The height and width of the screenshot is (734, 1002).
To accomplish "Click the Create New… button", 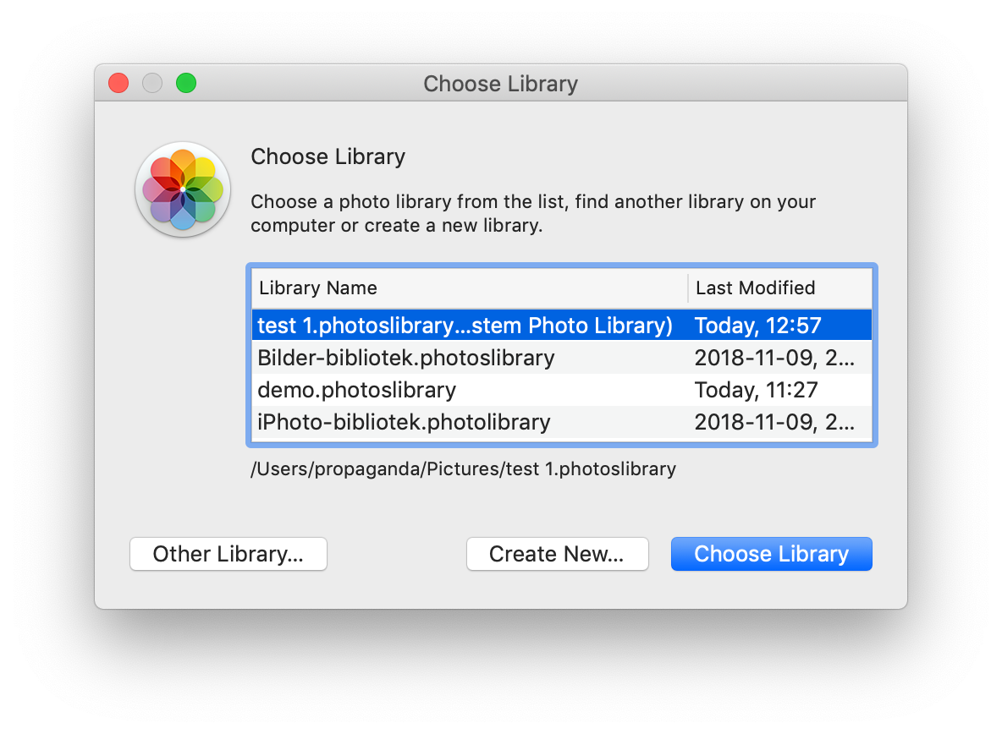I will click(557, 553).
